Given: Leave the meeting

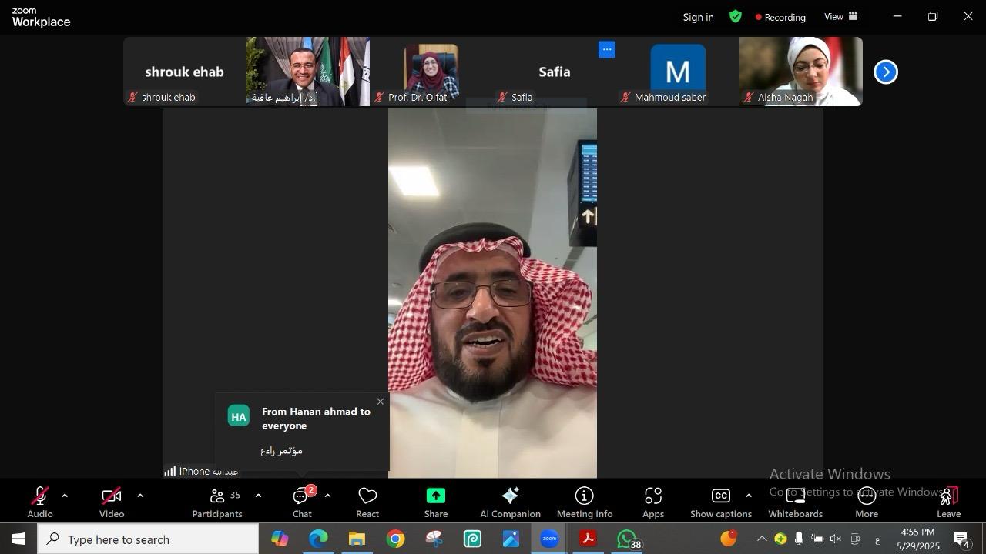Looking at the screenshot, I should [948, 502].
